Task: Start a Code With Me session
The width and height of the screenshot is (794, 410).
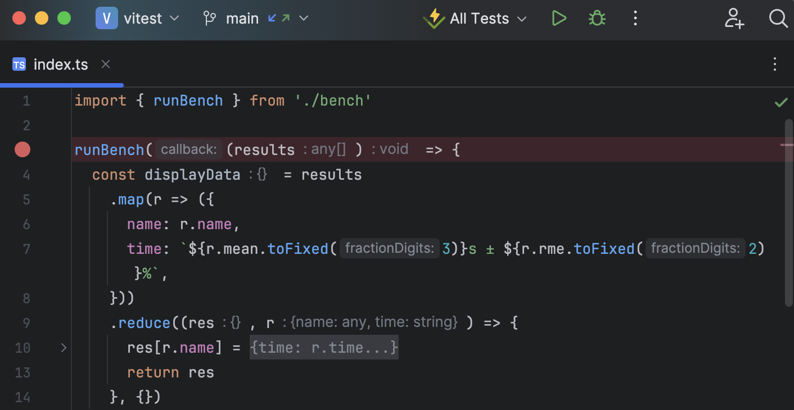Action: pyautogui.click(x=734, y=19)
